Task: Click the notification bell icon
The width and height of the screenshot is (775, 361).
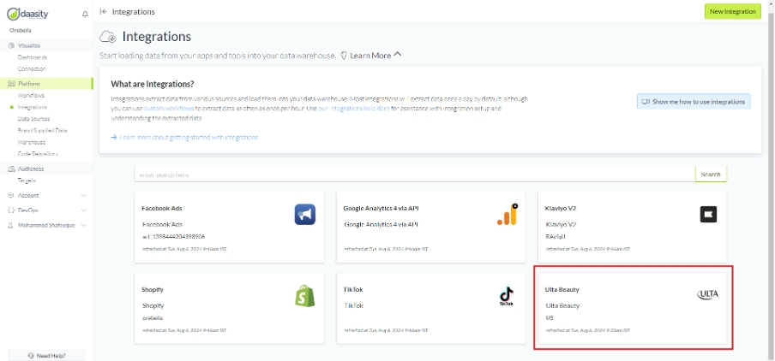Action: pos(85,14)
